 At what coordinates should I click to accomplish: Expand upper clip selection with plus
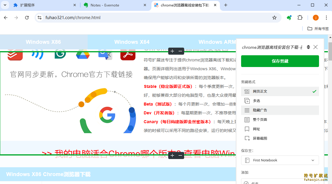tap(172, 51)
